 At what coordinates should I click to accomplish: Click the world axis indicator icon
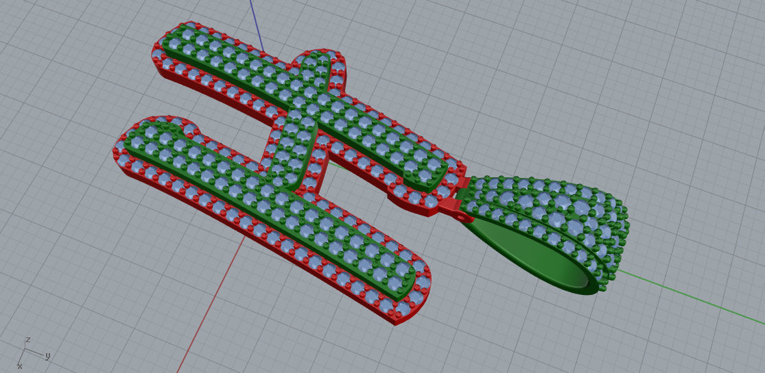pos(33,352)
